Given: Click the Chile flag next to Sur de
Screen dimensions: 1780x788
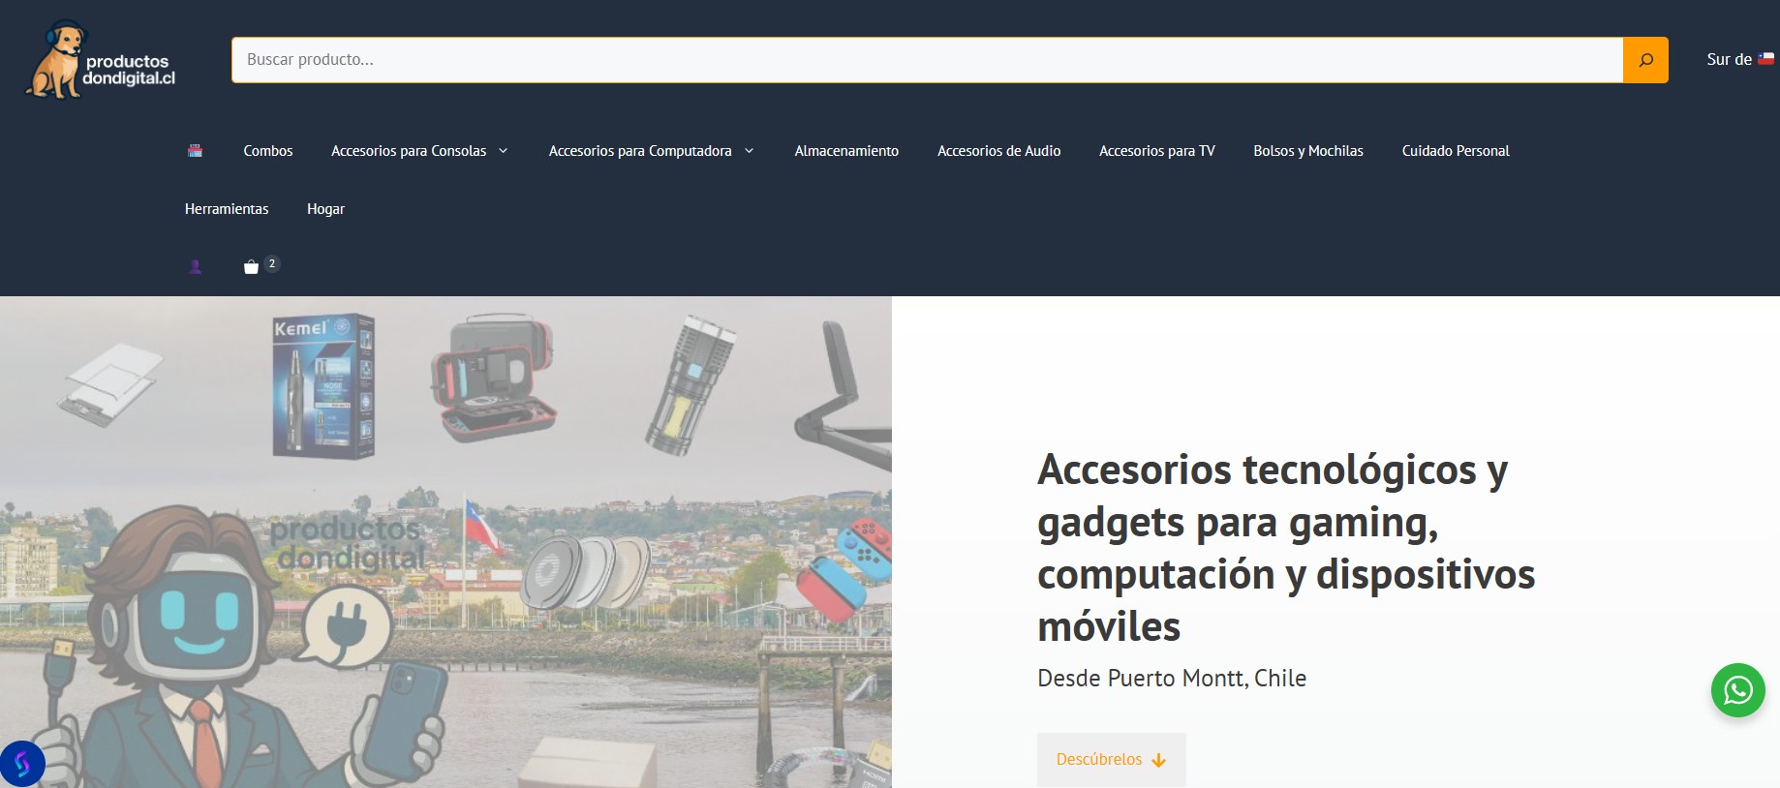Looking at the screenshot, I should pyautogui.click(x=1766, y=59).
